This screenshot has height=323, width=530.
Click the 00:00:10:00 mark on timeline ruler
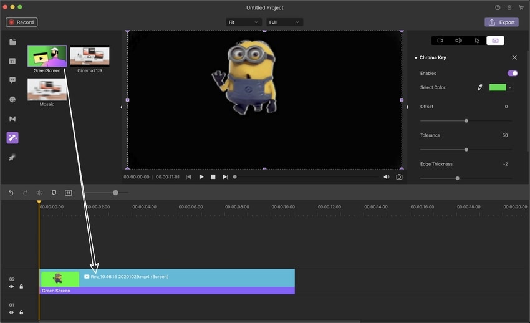(x=283, y=207)
